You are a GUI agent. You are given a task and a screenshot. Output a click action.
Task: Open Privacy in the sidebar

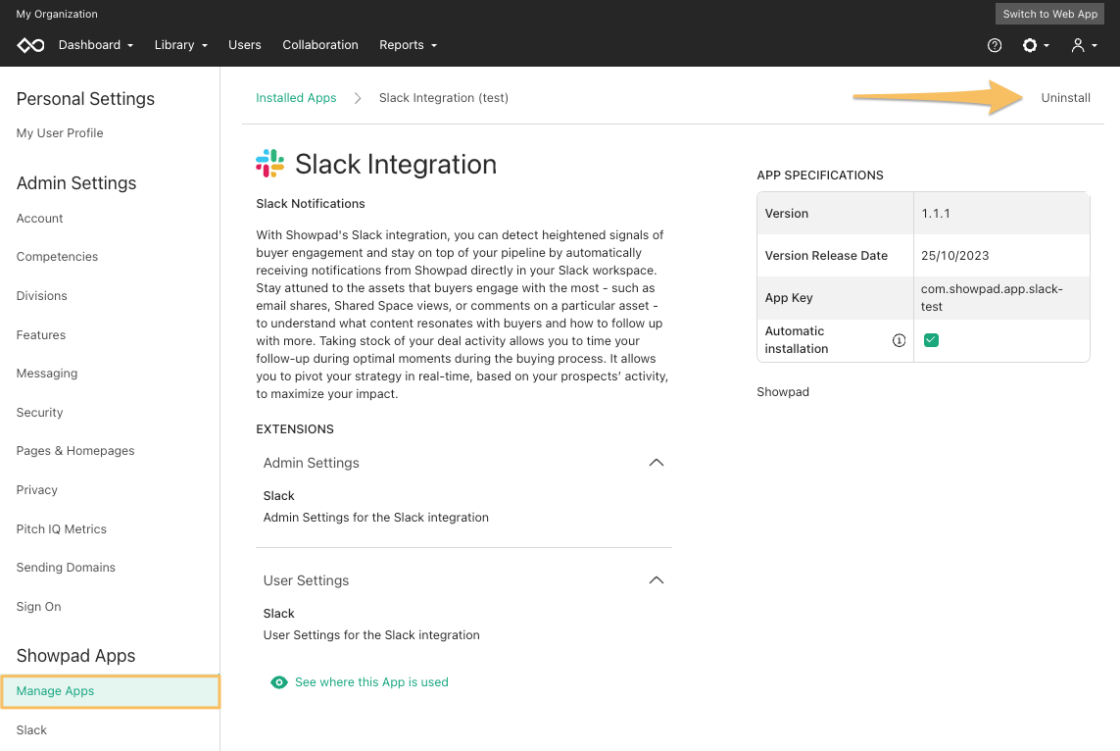point(36,490)
